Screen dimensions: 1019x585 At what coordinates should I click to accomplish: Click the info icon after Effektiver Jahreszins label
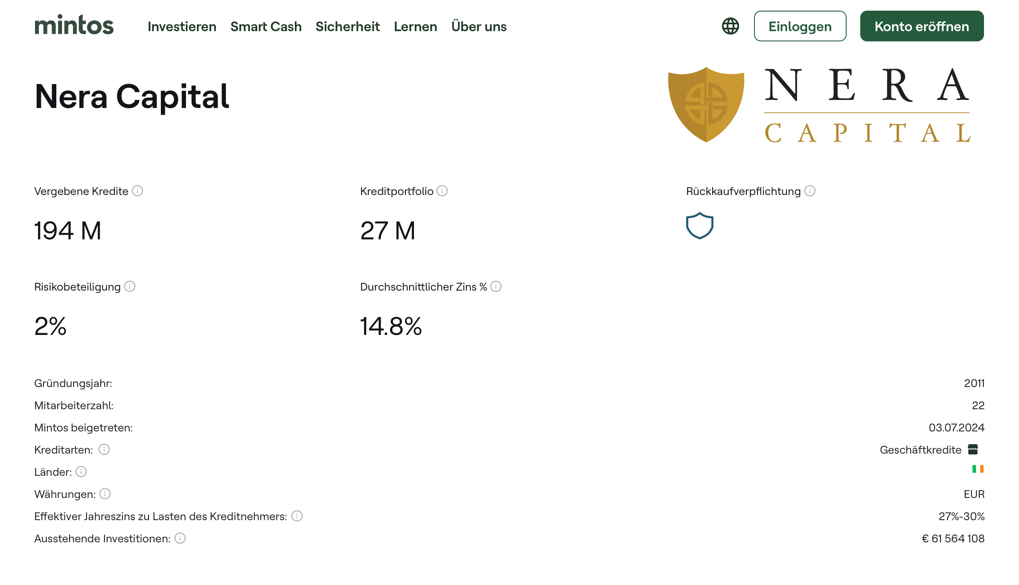point(297,516)
